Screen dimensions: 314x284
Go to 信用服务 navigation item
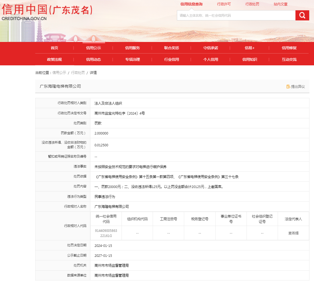click(133, 48)
